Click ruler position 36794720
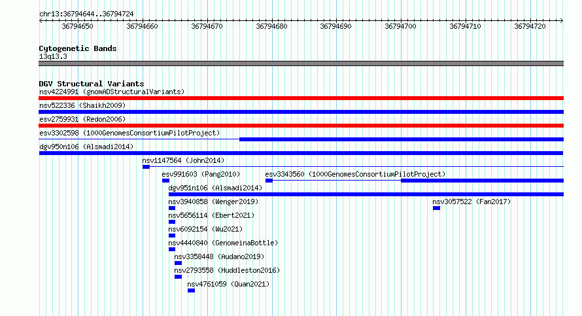 tap(530, 26)
